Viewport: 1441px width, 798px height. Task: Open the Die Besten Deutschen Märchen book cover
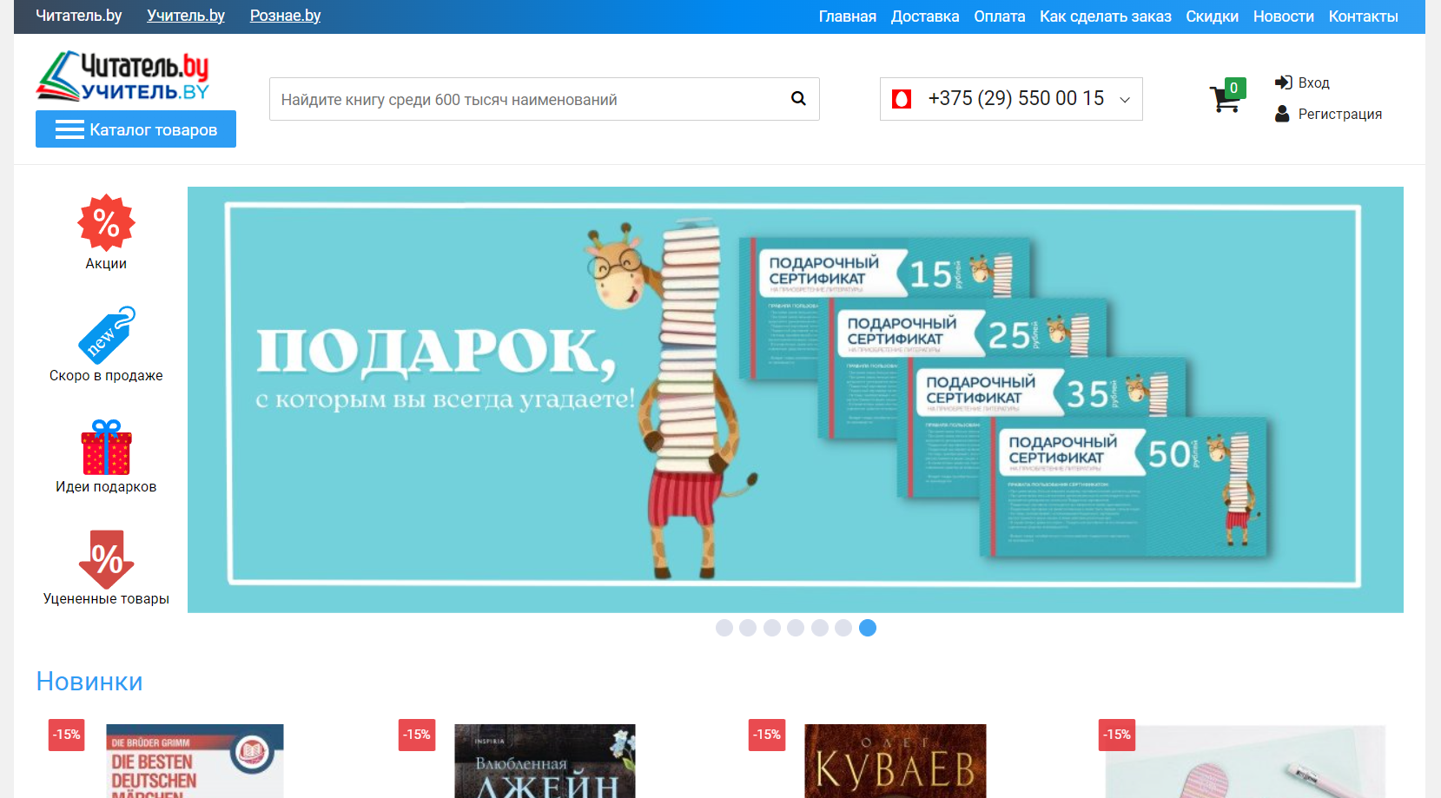tap(195, 762)
